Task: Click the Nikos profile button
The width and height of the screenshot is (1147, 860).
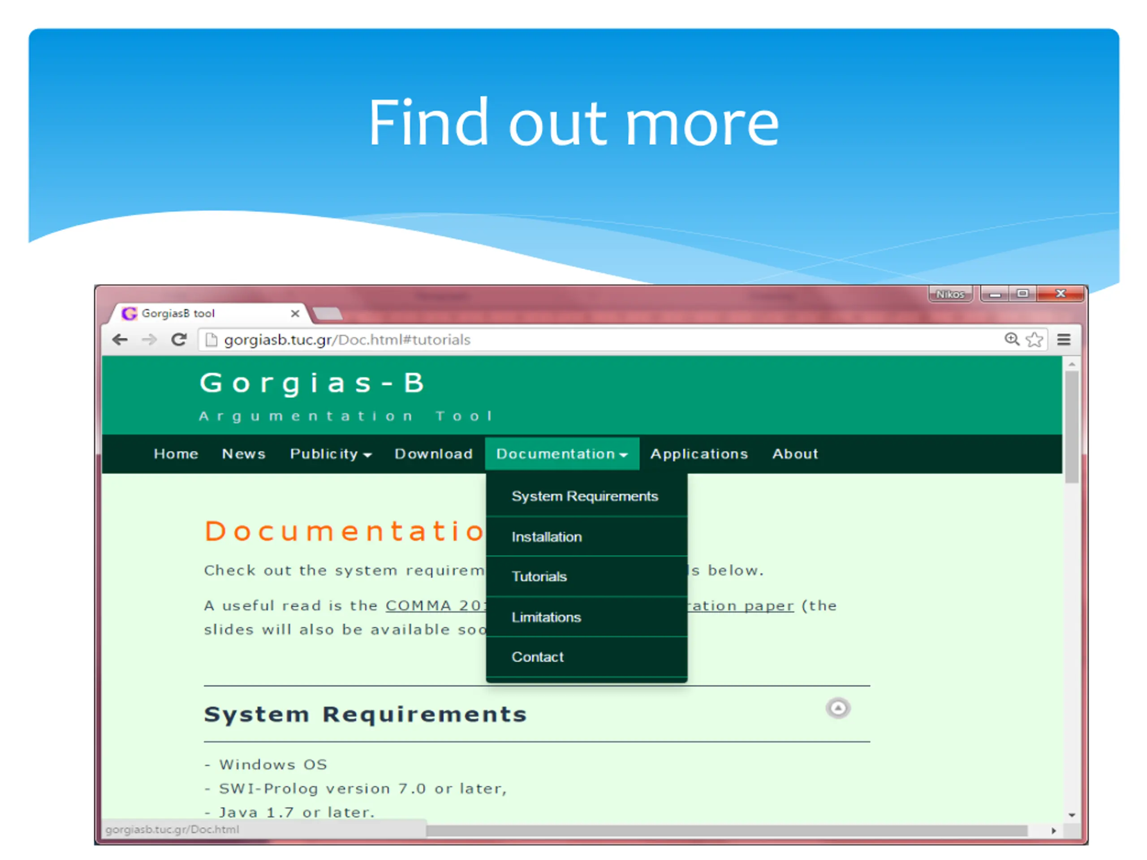Action: [950, 294]
